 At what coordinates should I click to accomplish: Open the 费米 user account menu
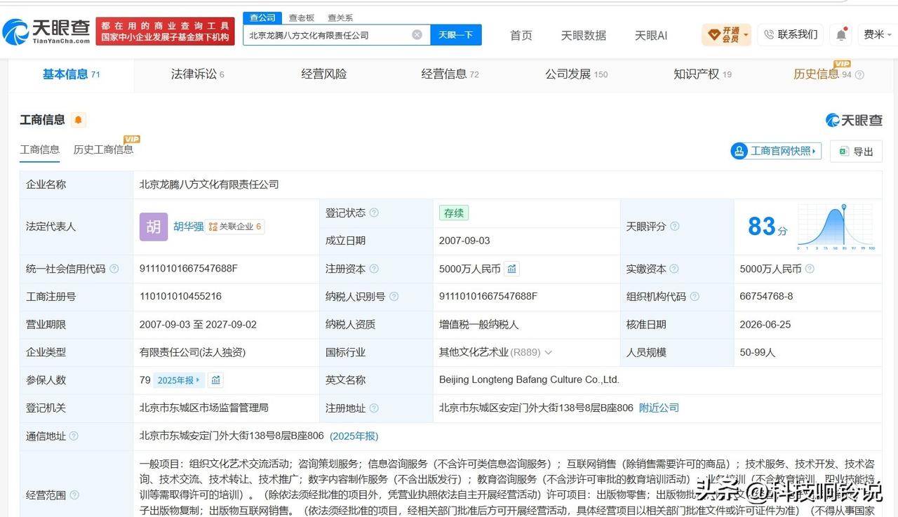pos(878,34)
